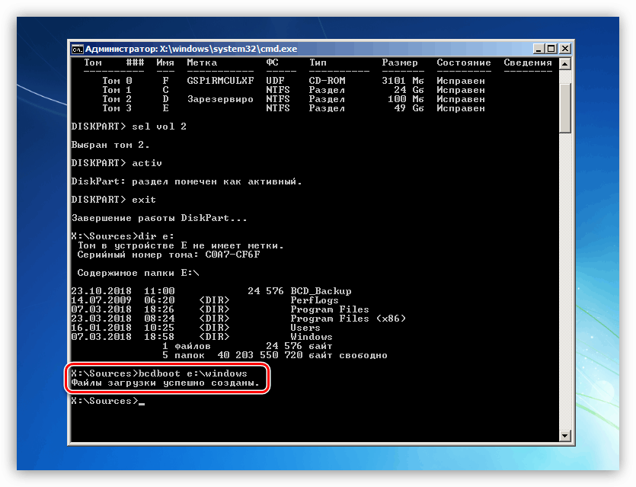Click the size '3101 Мб'
This screenshot has height=487, width=636.
coord(403,81)
